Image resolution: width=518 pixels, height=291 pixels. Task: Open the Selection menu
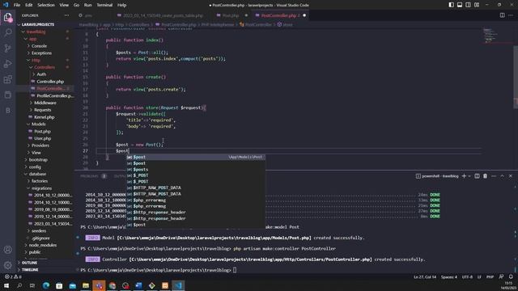click(x=46, y=5)
